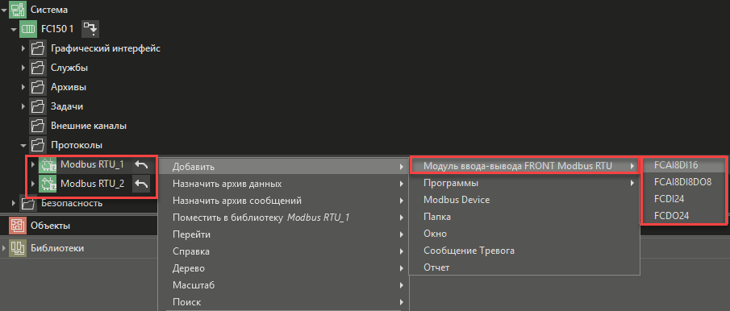Add an Отчет item
The image size is (730, 311).
click(524, 267)
